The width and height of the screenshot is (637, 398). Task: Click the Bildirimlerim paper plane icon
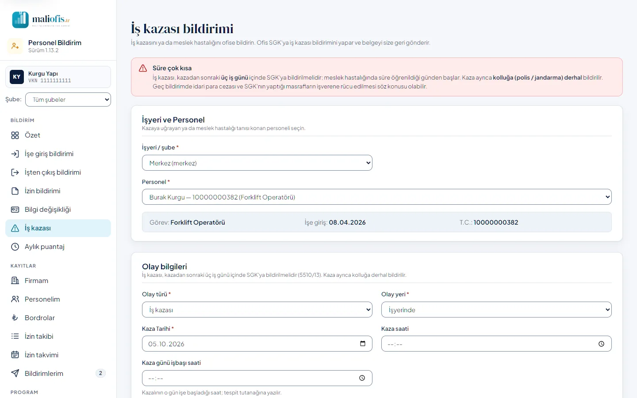tap(15, 374)
